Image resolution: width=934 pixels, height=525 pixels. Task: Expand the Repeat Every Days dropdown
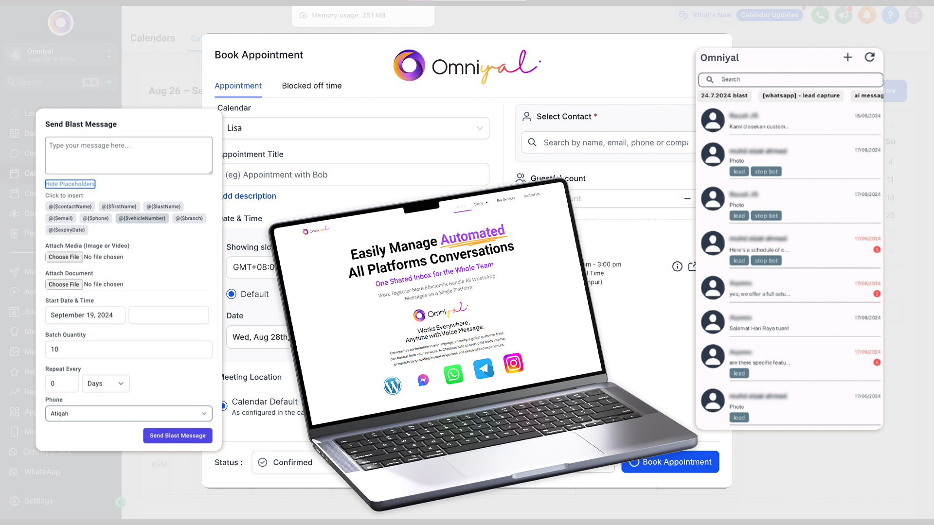(105, 383)
